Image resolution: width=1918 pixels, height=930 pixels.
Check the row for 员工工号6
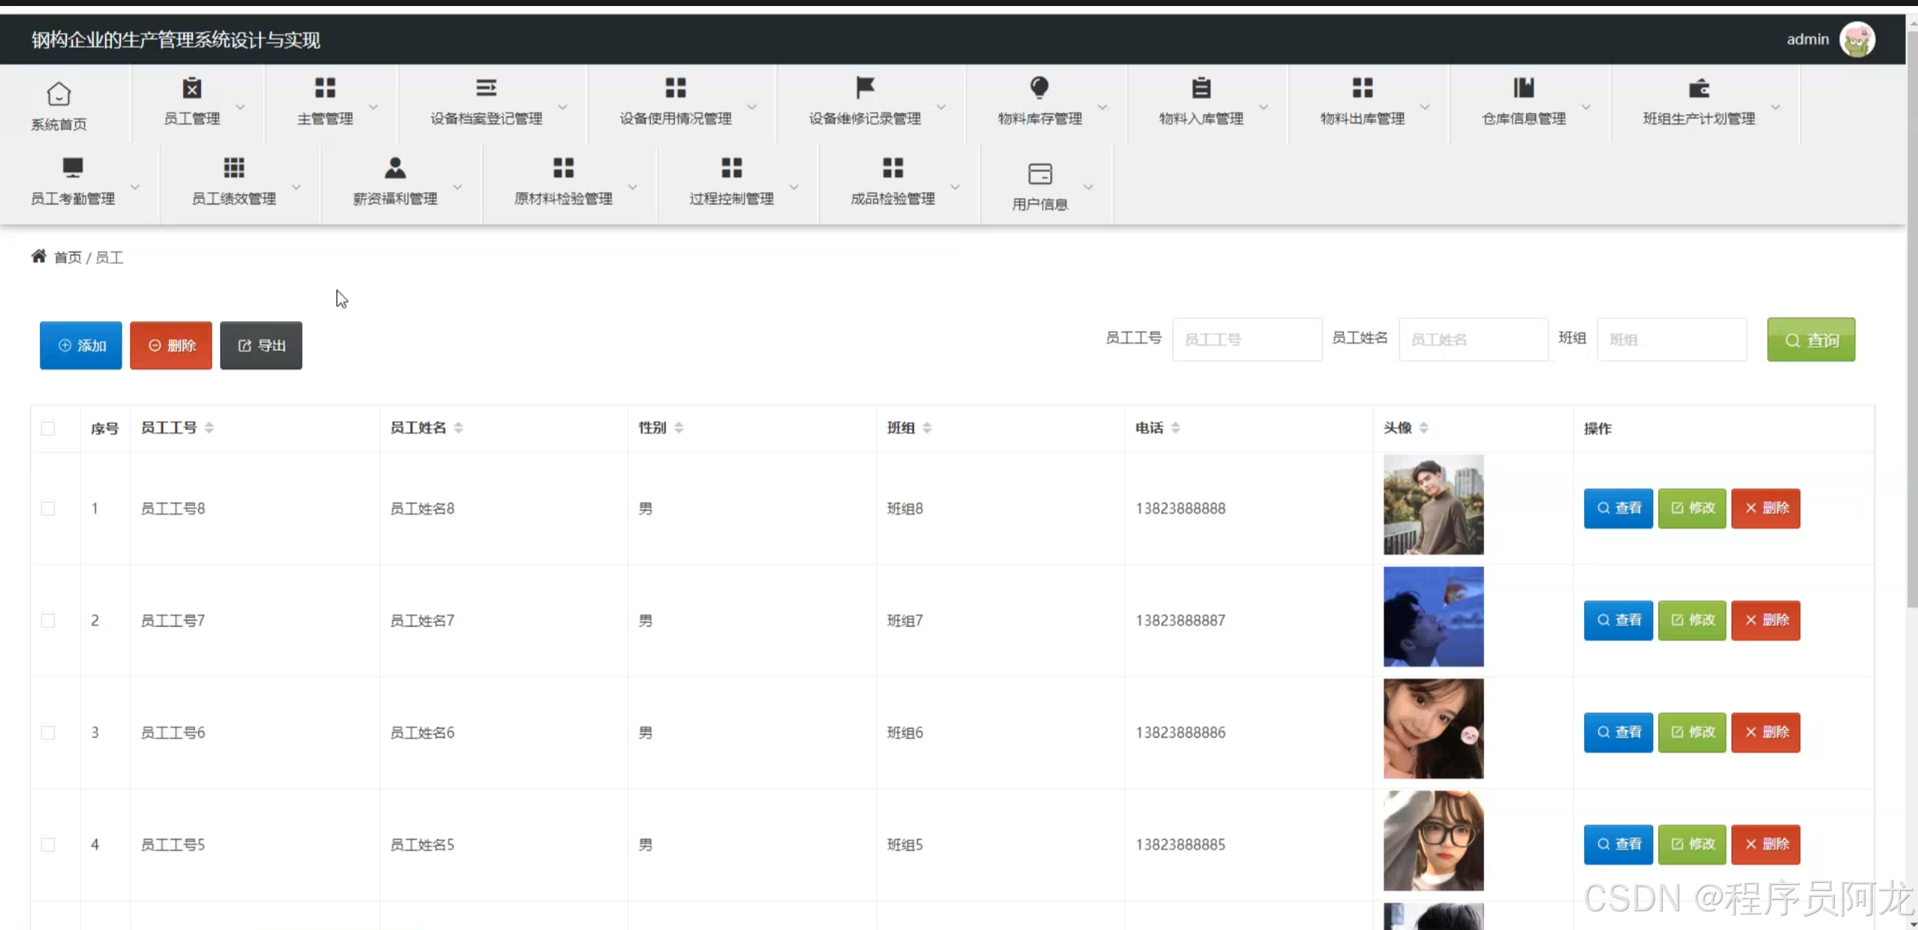coord(48,733)
